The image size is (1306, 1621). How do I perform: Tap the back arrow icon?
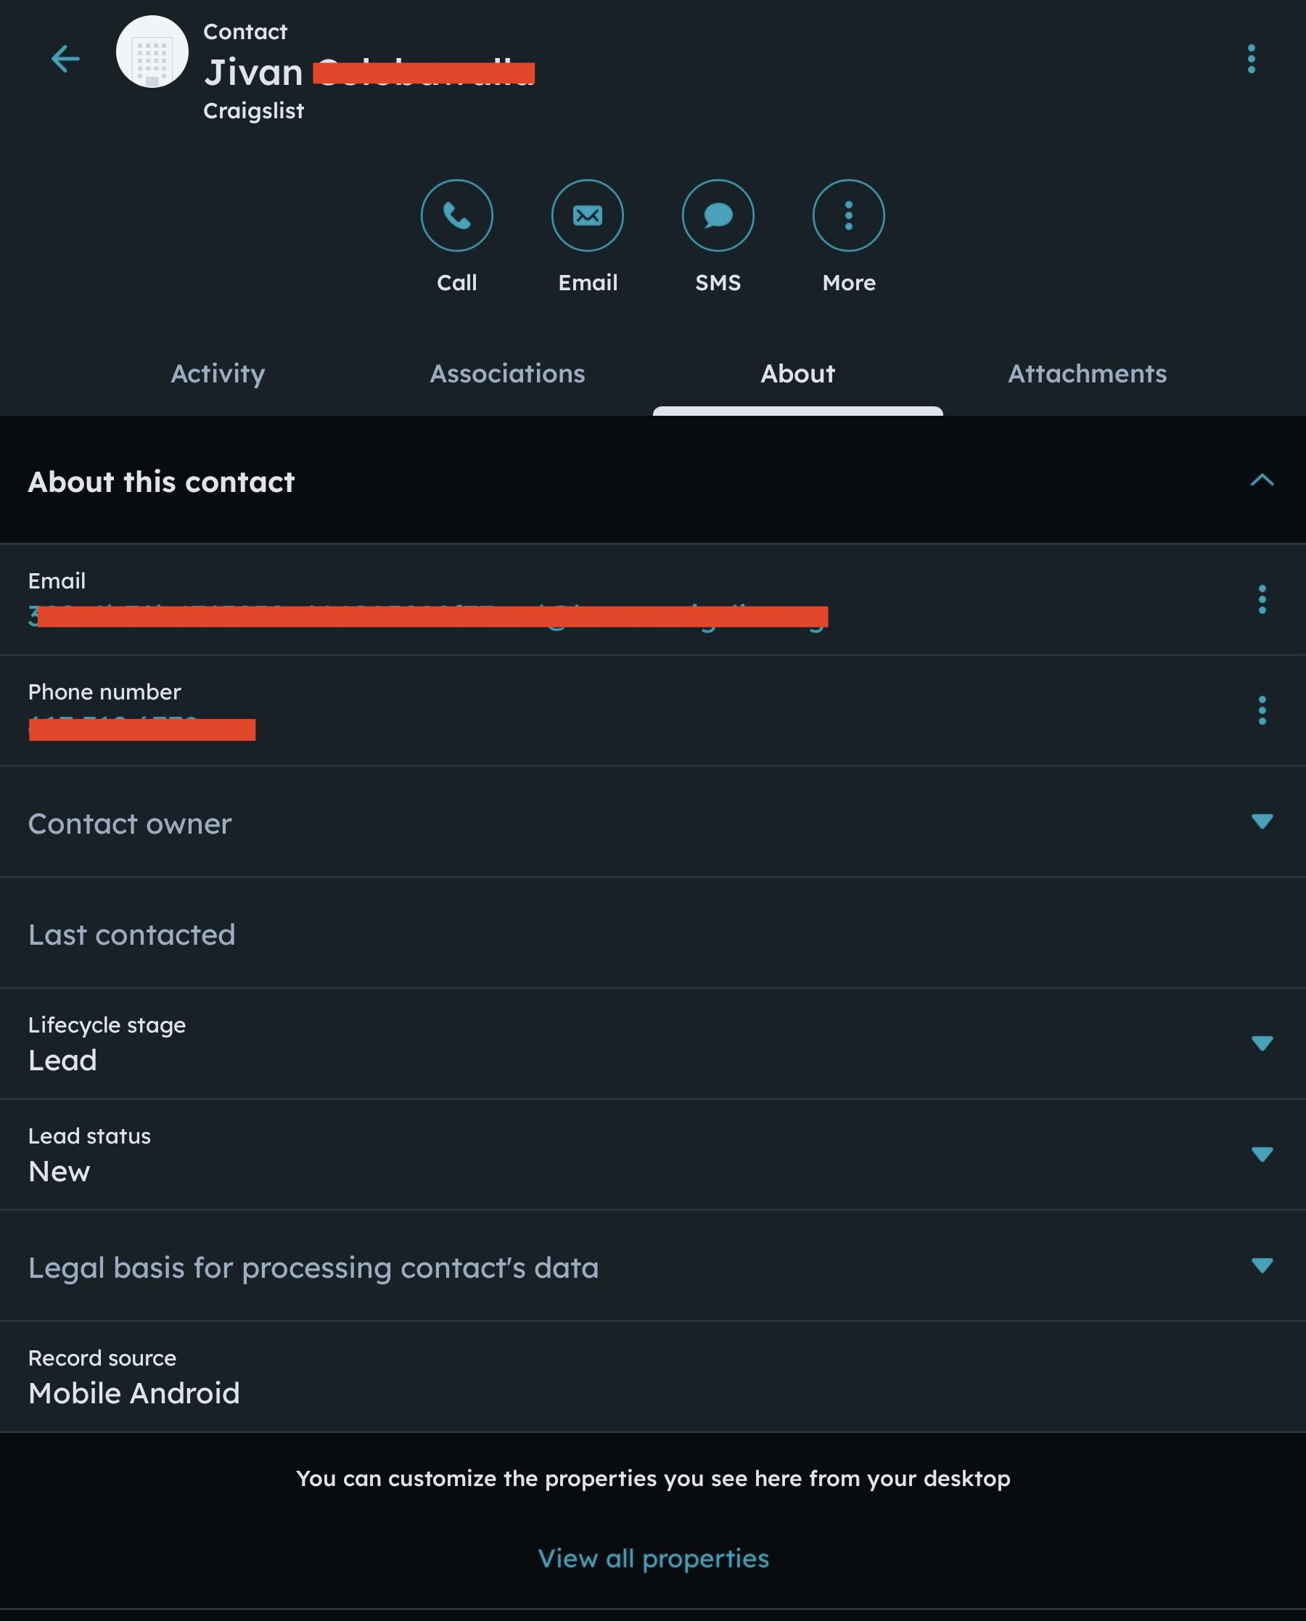click(65, 59)
